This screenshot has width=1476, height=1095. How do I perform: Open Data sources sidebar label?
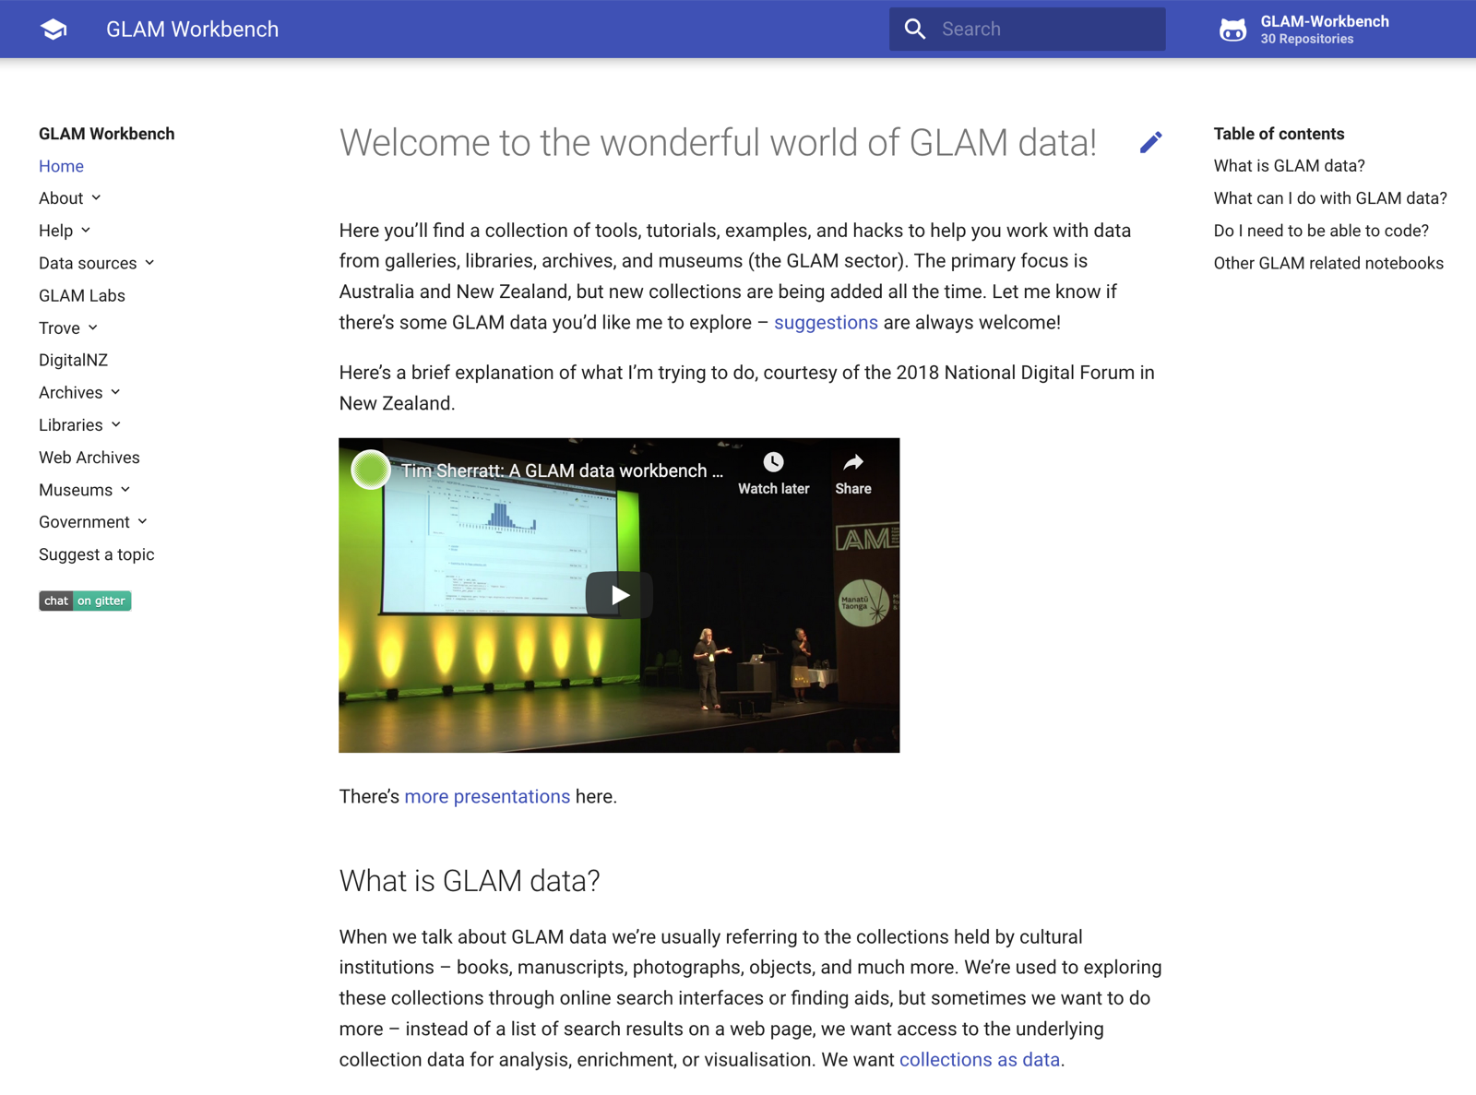pyautogui.click(x=88, y=263)
